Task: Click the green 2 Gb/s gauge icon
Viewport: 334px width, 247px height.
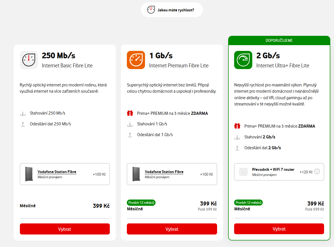Action: (243, 60)
